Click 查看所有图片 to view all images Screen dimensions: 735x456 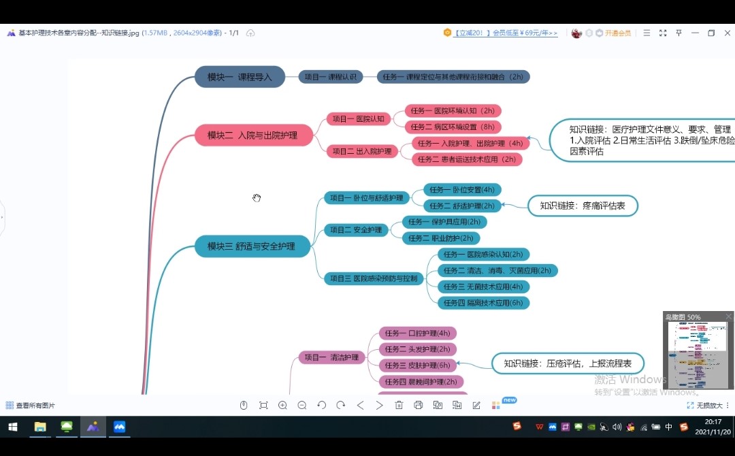(x=31, y=406)
